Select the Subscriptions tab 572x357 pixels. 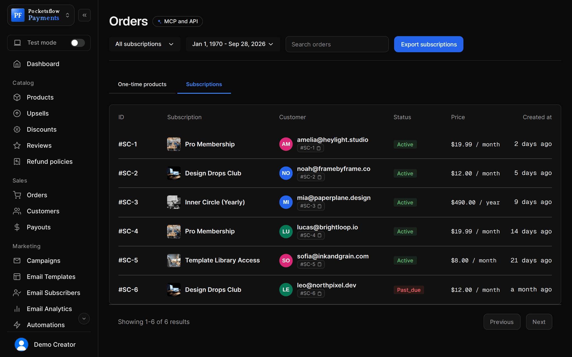204,84
